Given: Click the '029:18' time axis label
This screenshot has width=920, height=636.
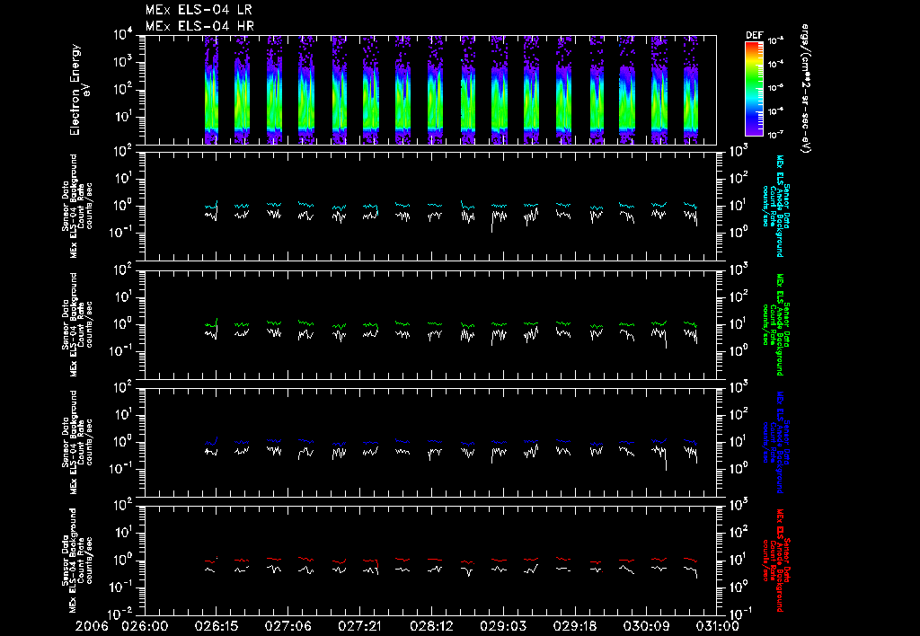Looking at the screenshot, I should coord(574,626).
